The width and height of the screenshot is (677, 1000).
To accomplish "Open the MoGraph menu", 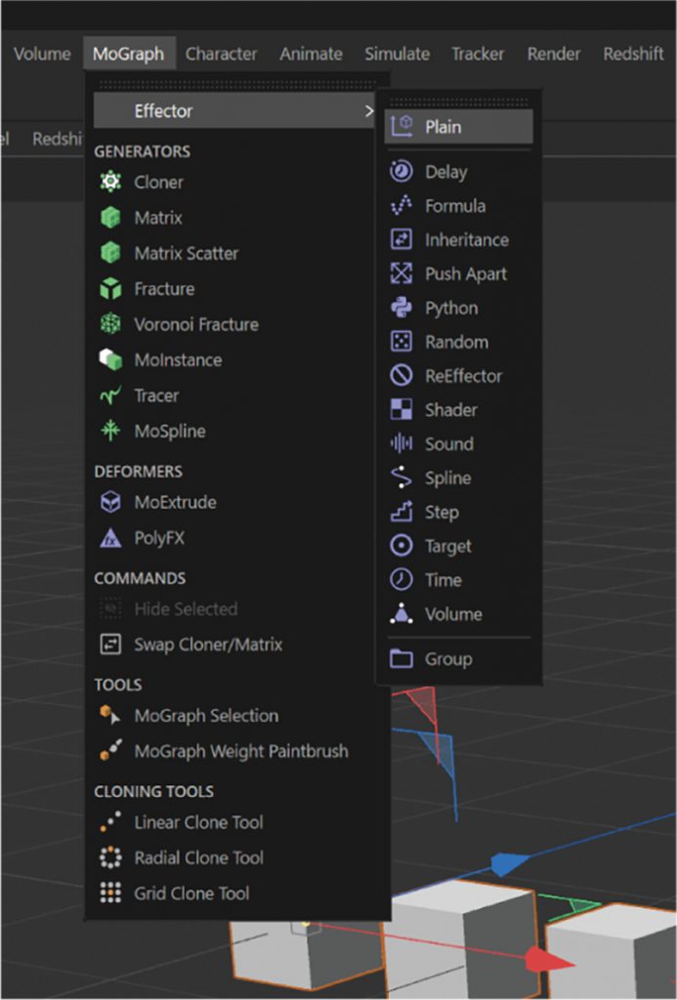I will (130, 54).
